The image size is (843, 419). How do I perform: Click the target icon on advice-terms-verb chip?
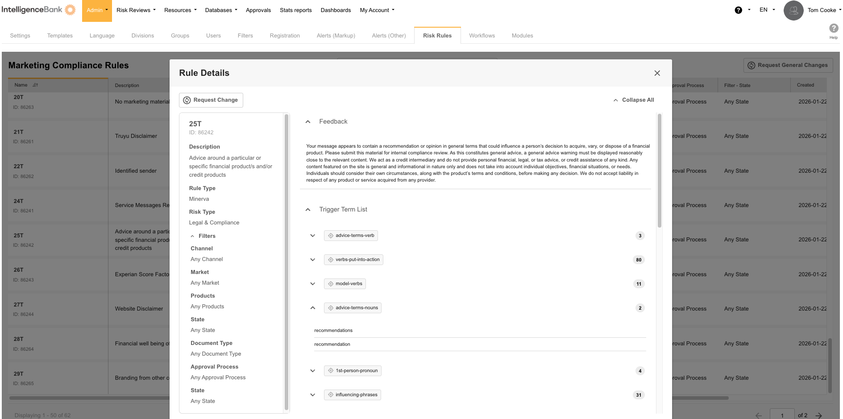(x=331, y=235)
